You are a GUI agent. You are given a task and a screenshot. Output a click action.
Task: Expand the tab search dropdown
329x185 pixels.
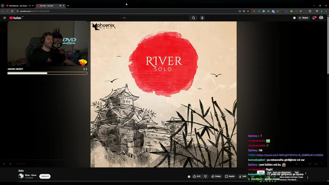pyautogui.click(x=3, y=6)
